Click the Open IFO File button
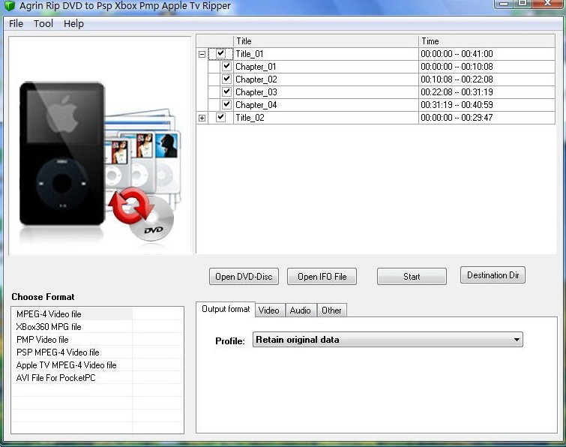The width and height of the screenshot is (566, 447). pyautogui.click(x=322, y=277)
